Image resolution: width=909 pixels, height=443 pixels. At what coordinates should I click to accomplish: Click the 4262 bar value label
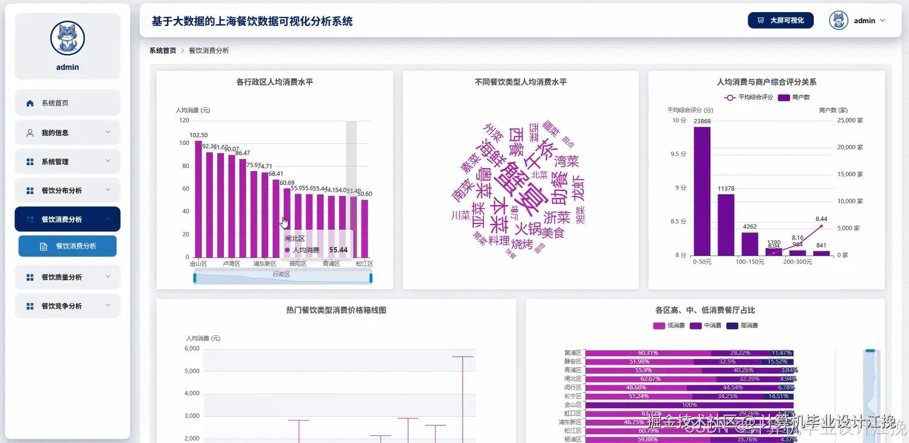[x=750, y=228]
